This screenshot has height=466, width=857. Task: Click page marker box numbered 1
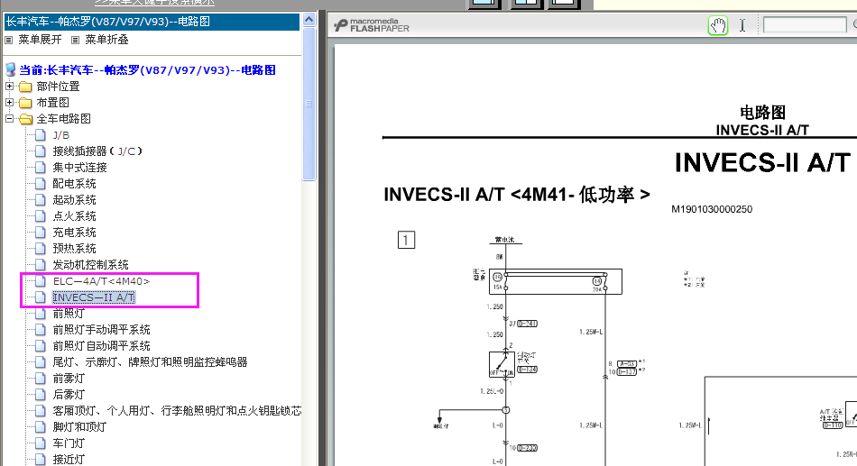[x=406, y=240]
